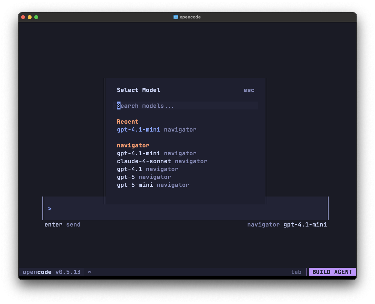The height and width of the screenshot is (304, 375).
Task: Click the Select Model dialog title
Action: pos(139,90)
